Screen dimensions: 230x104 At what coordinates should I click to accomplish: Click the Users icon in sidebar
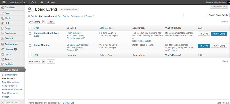(3, 54)
